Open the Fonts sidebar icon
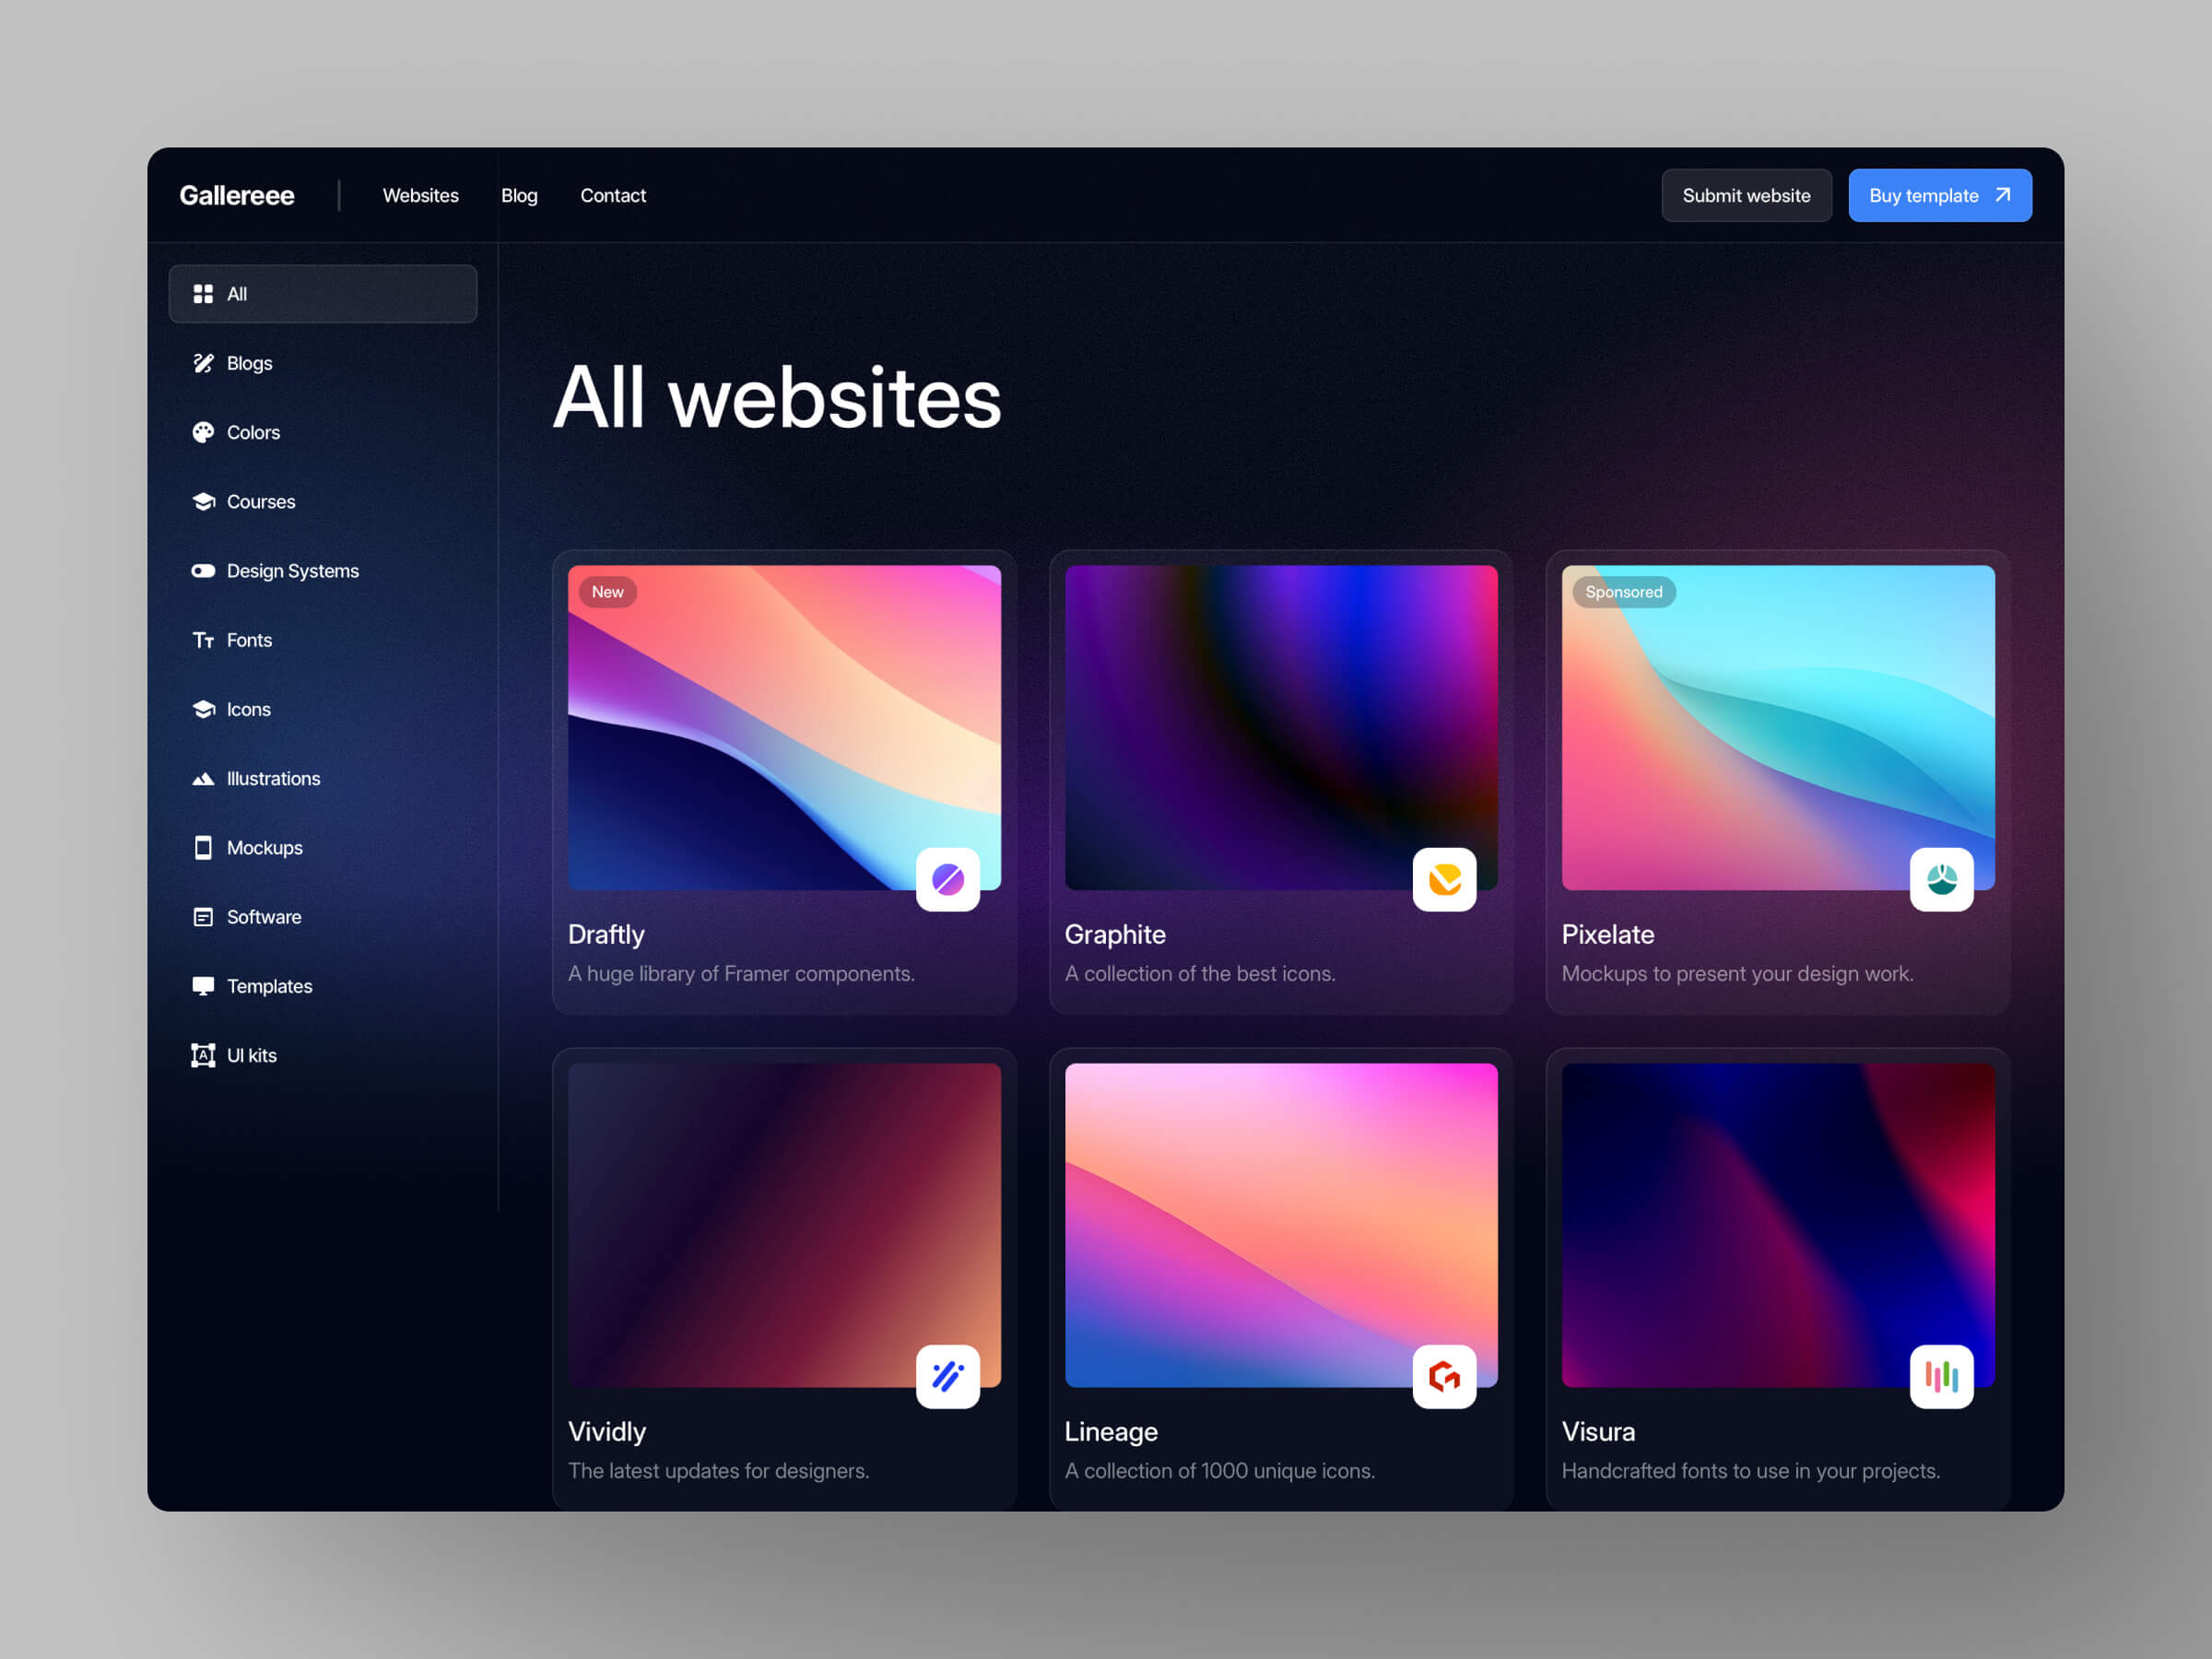Viewport: 2212px width, 1659px height. (x=206, y=640)
